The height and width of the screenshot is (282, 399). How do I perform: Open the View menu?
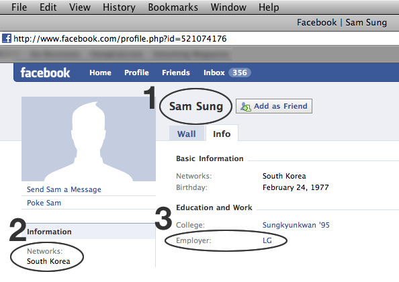(80, 7)
